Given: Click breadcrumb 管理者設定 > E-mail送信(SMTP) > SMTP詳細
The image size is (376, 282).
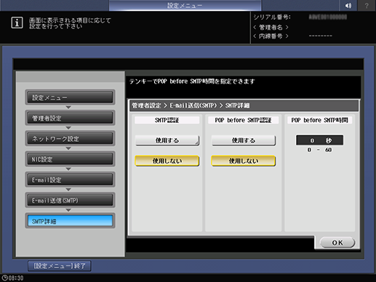Looking at the screenshot, I should click(191, 105).
